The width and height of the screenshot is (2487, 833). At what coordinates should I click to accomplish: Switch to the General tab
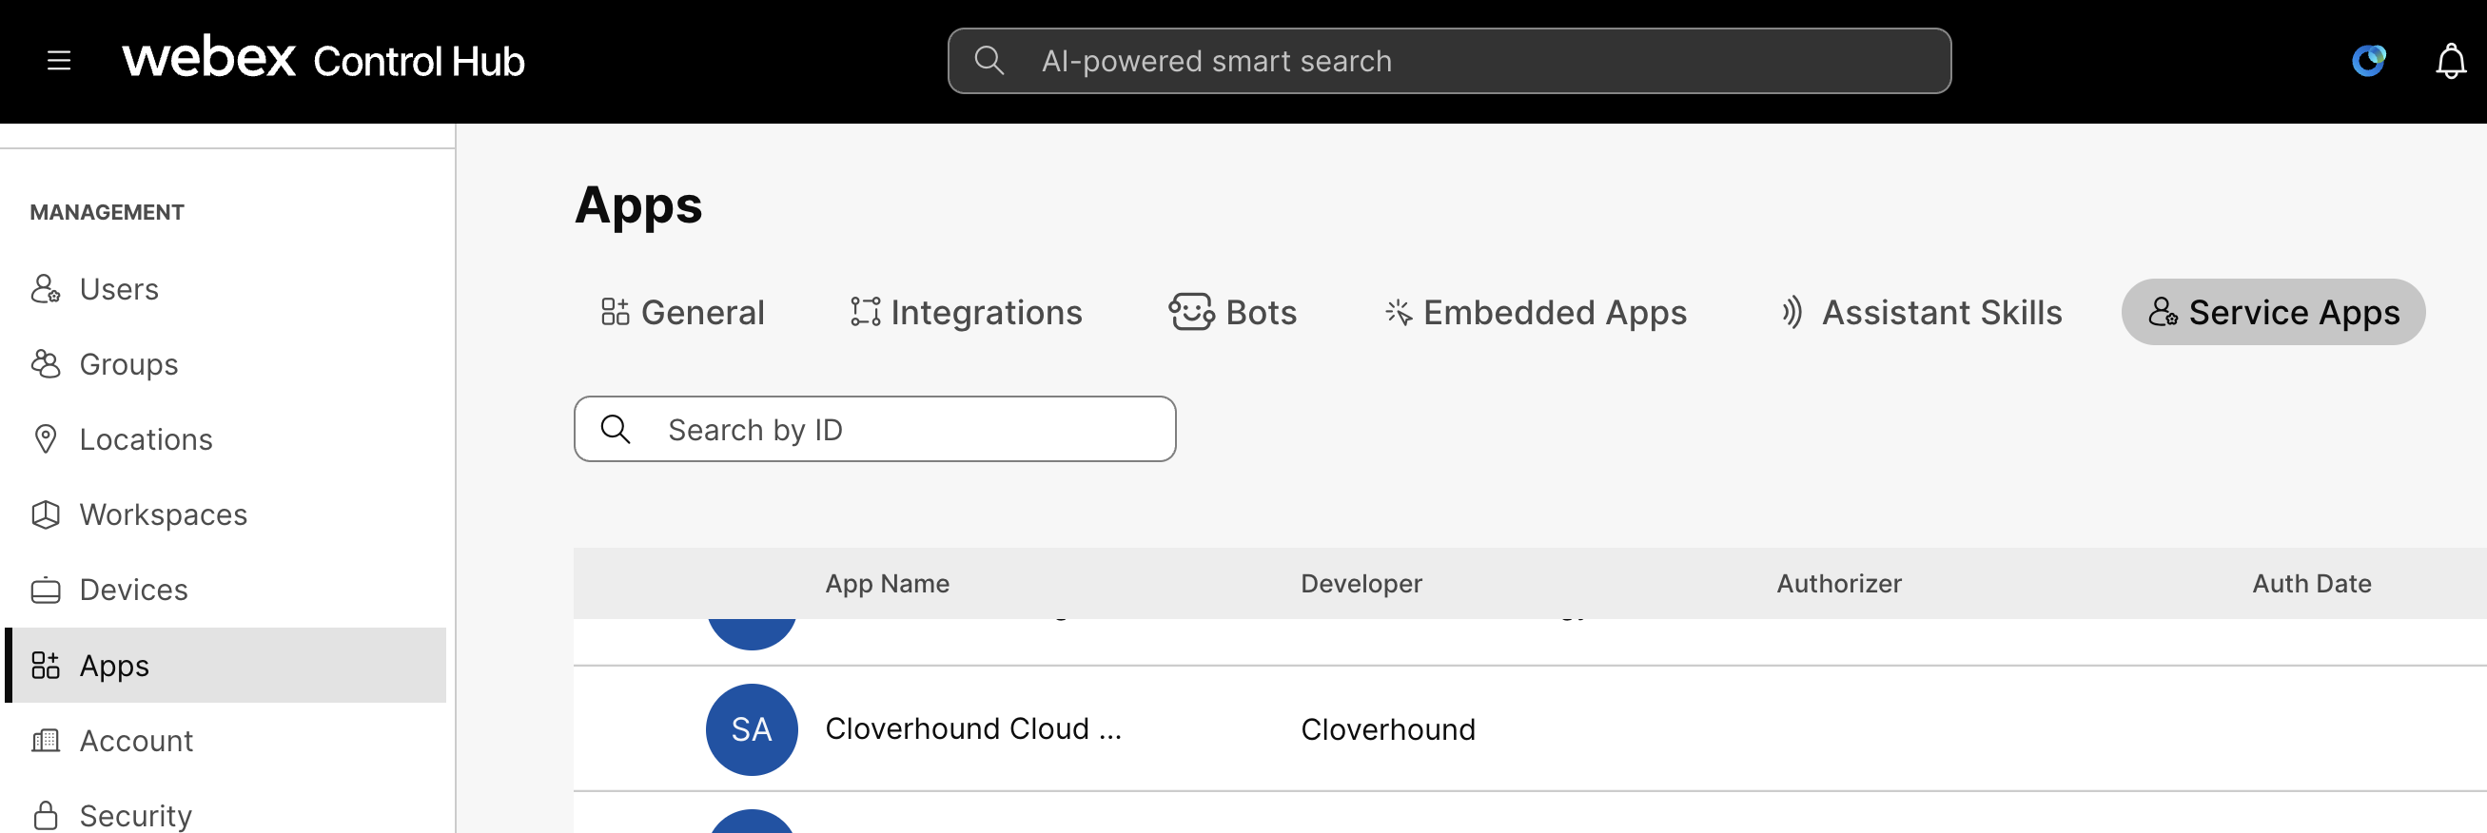[681, 313]
